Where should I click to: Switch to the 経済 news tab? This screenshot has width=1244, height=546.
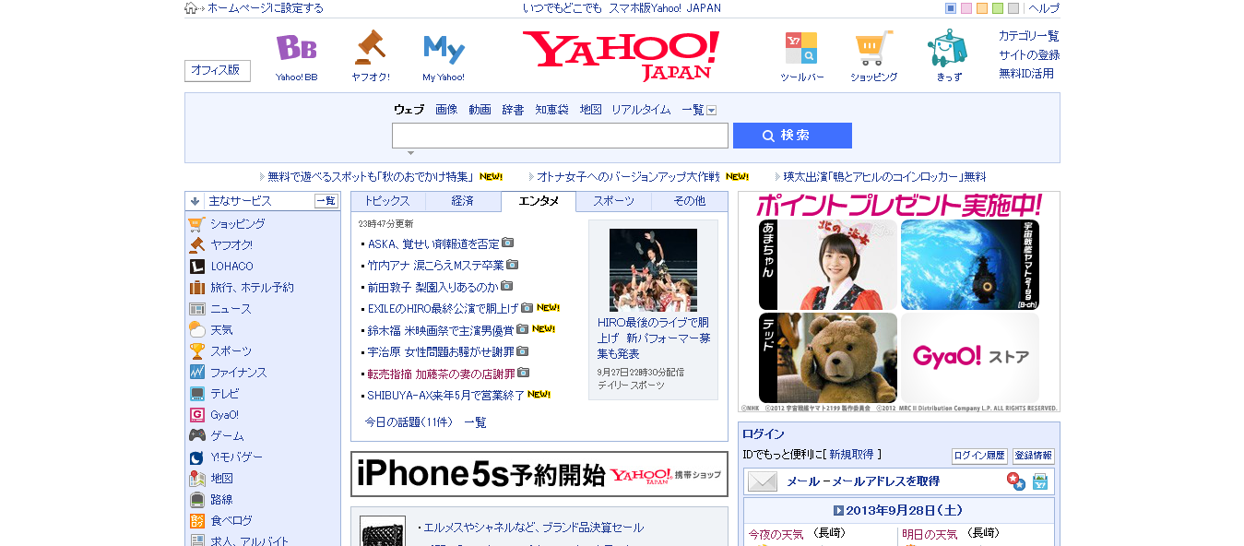tap(463, 201)
